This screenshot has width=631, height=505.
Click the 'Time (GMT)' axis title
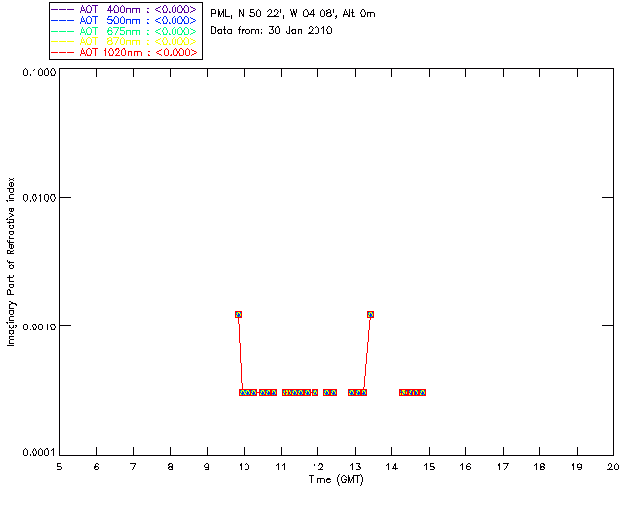[335, 480]
